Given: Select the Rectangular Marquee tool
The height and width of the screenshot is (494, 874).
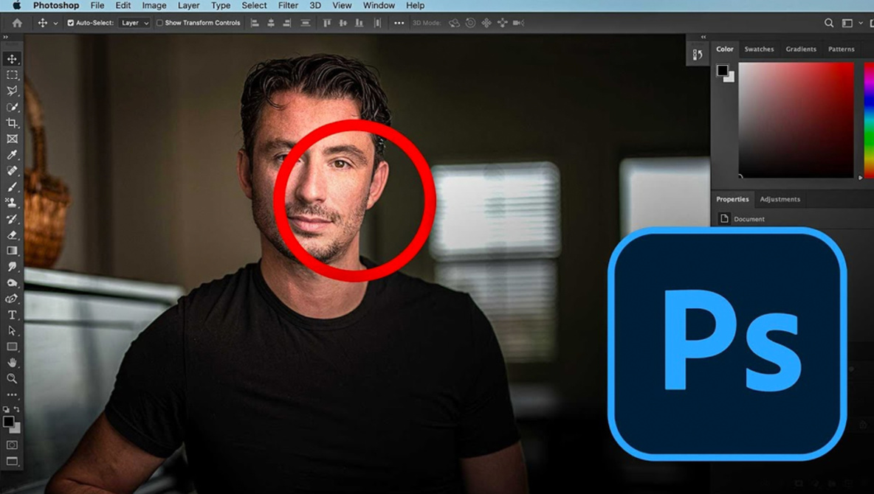Looking at the screenshot, I should (x=12, y=74).
